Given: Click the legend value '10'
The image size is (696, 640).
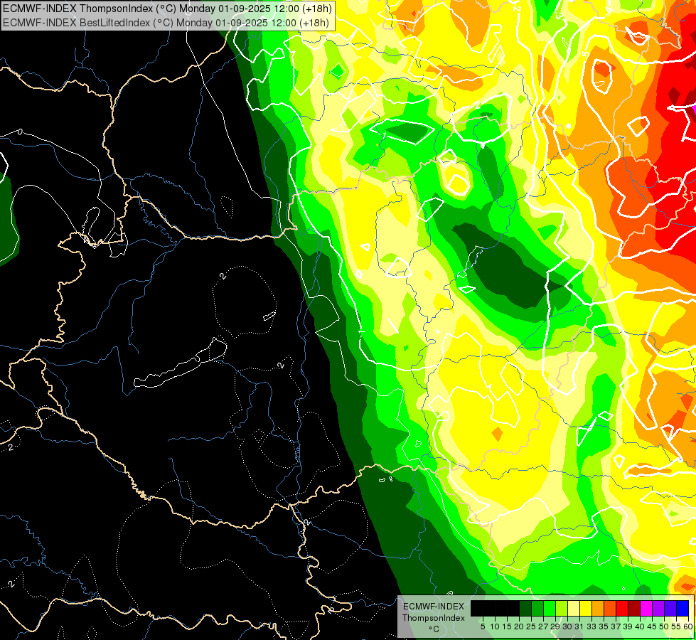Looking at the screenshot, I should (x=495, y=626).
